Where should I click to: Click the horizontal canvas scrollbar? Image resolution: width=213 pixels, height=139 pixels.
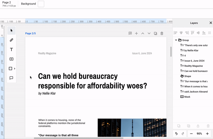click(79, 138)
